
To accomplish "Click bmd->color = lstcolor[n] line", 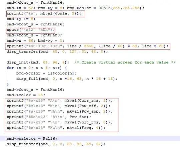I will tap(46, 73).
